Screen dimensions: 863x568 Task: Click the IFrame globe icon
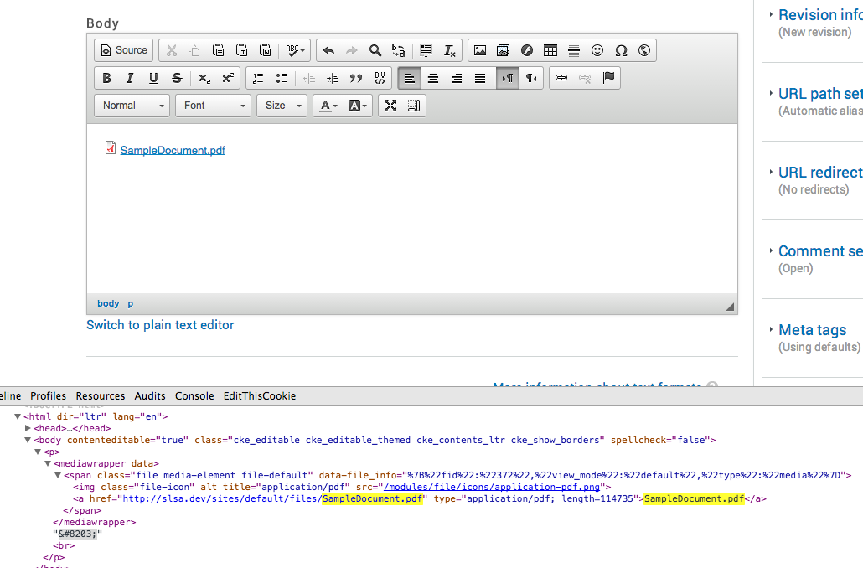point(644,50)
